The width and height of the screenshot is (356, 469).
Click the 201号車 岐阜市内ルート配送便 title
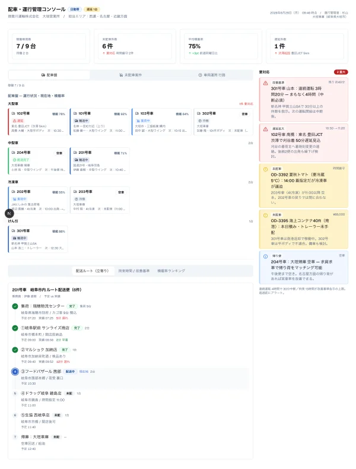(47, 290)
